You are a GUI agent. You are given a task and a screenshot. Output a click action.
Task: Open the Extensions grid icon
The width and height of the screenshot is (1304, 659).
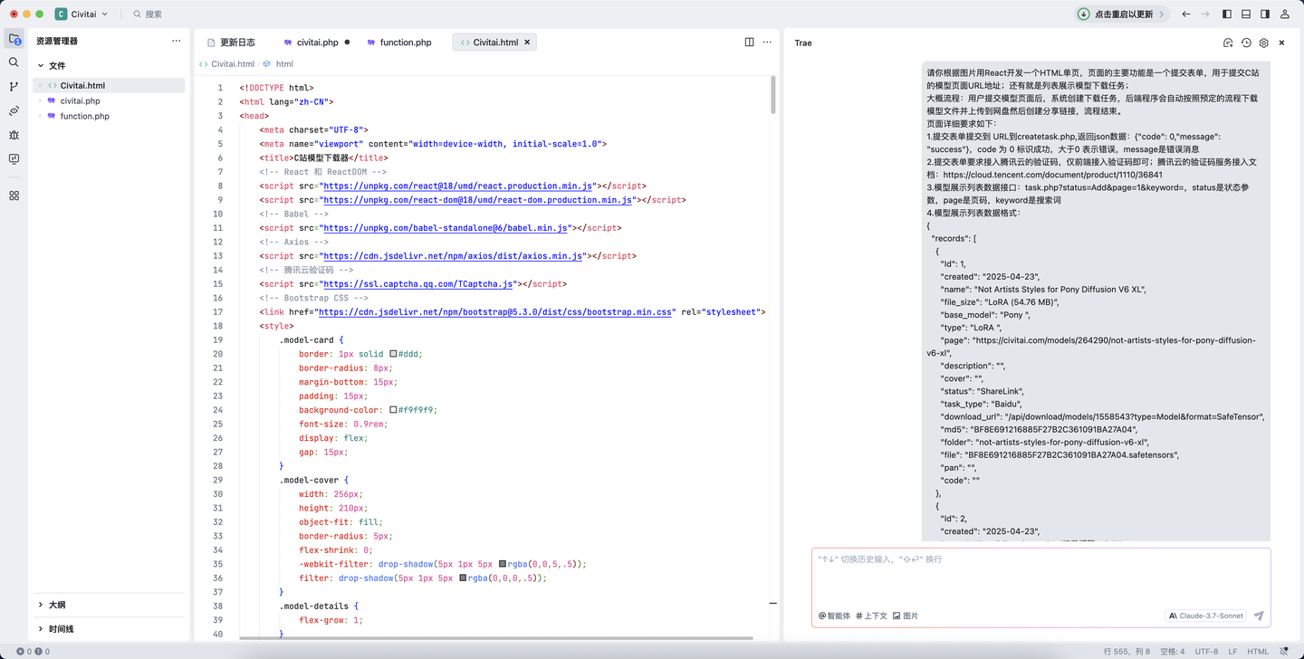pyautogui.click(x=14, y=196)
